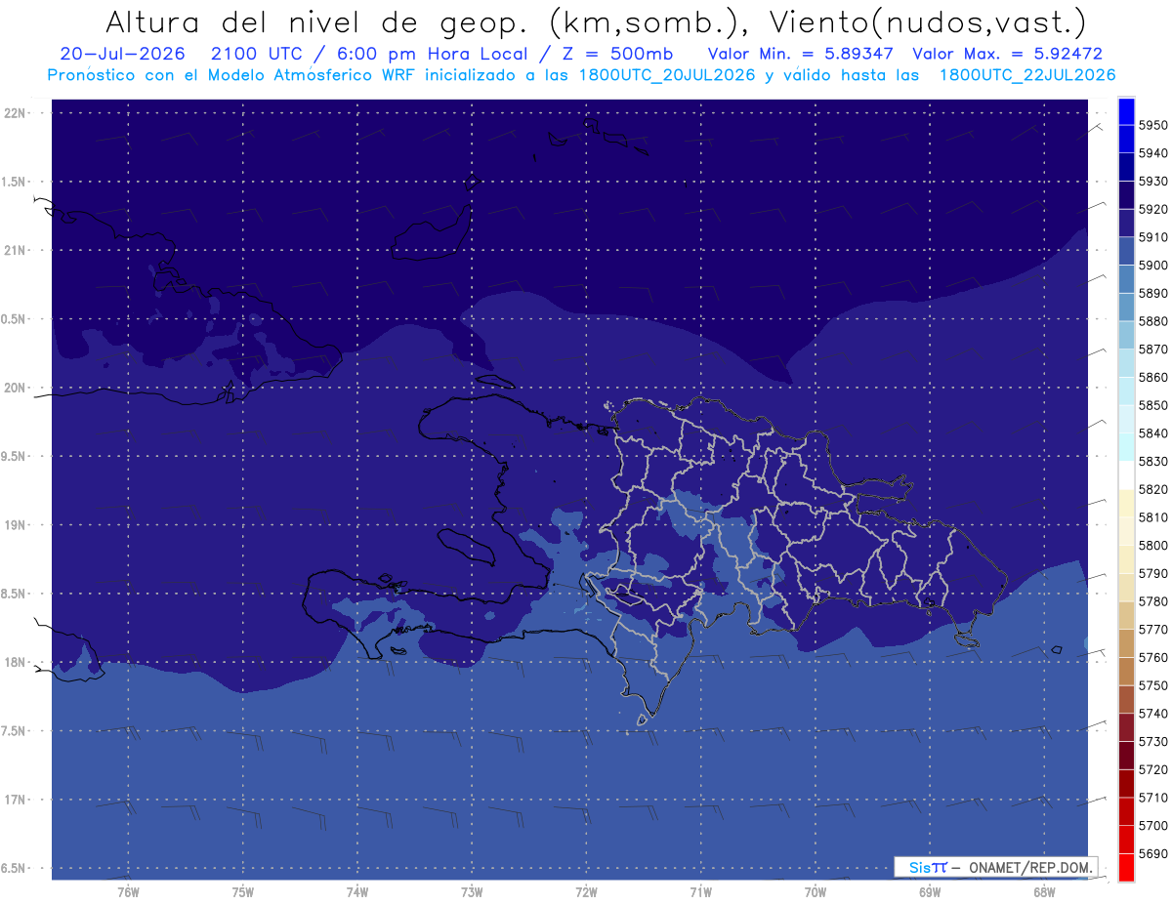Click the '20N' latitude label
The image size is (1172, 905).
[x=16, y=388]
